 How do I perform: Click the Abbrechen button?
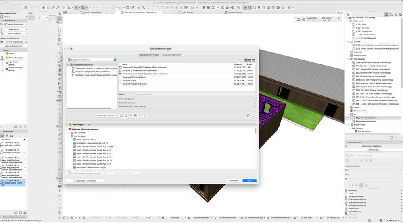click(234, 181)
